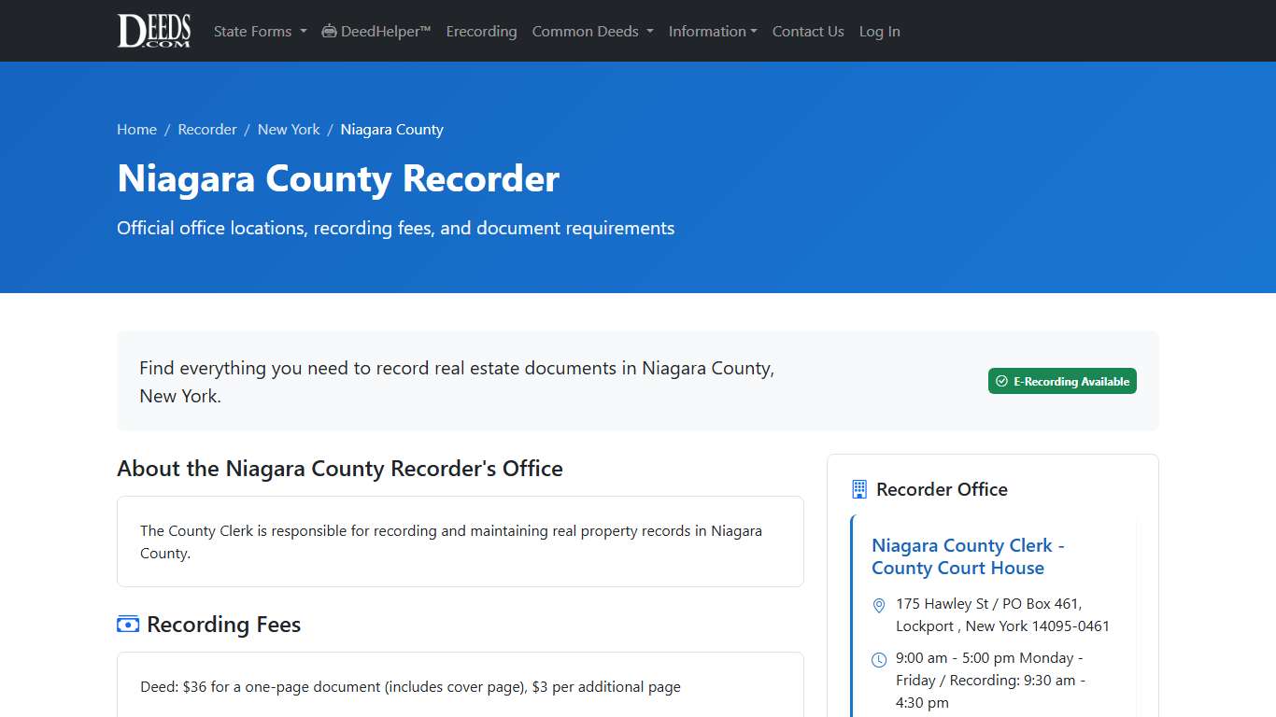Select Erecording in the navigation bar
Viewport: 1276px width, 717px height.
tap(481, 31)
